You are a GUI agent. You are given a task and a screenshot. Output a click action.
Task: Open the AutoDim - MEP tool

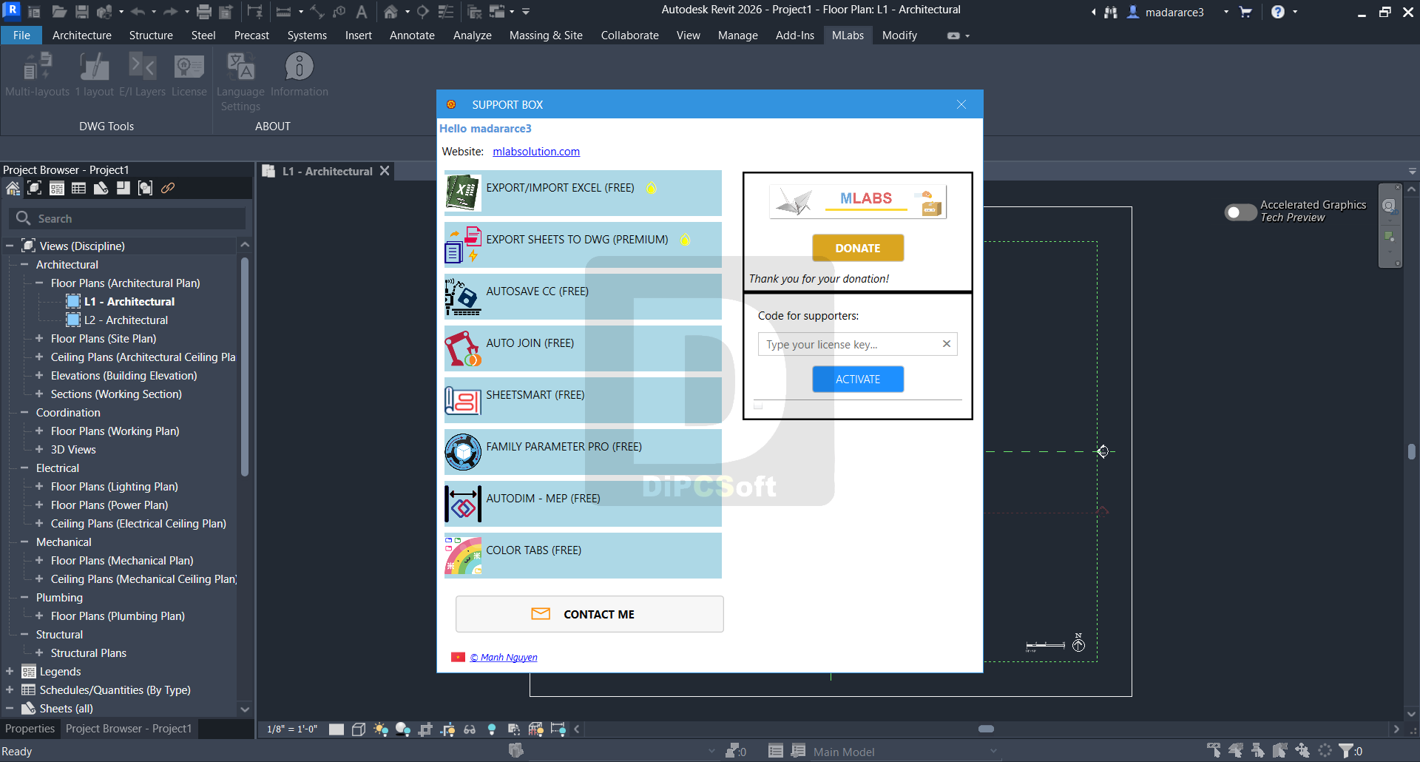(583, 504)
